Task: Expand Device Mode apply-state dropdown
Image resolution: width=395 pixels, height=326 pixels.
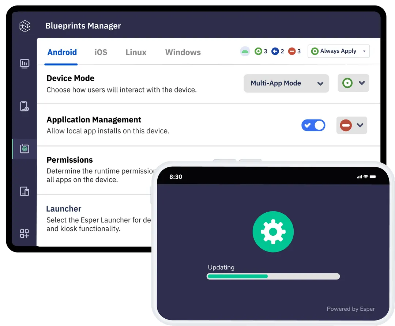Action: [x=353, y=83]
